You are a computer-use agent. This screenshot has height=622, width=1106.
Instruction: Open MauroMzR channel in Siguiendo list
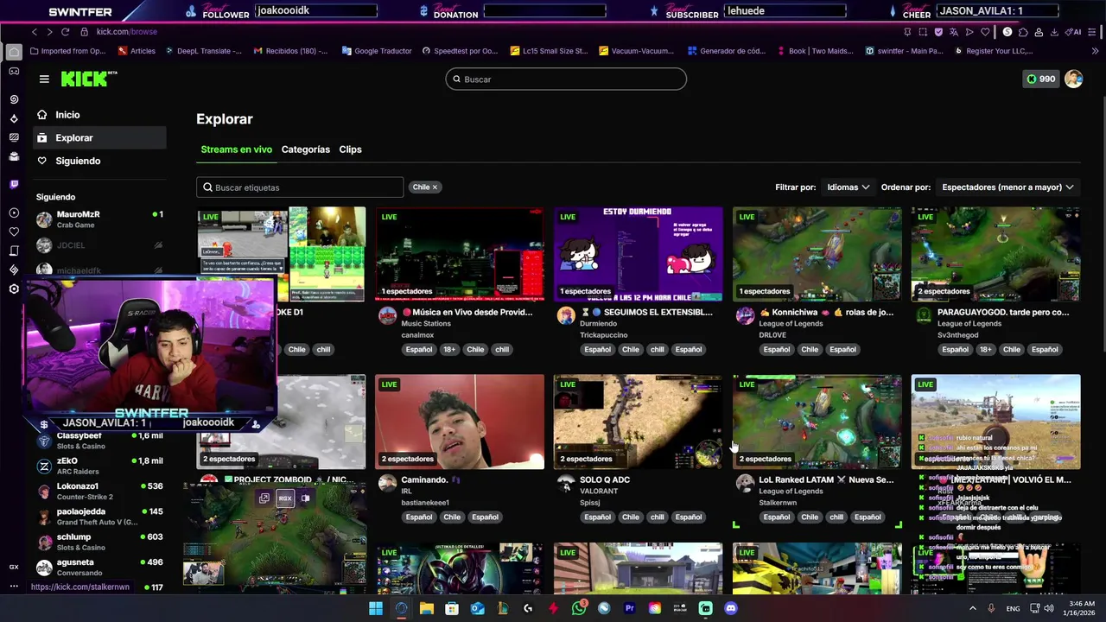pyautogui.click(x=99, y=219)
